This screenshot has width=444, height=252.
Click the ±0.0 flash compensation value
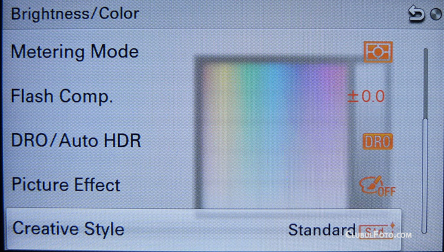pyautogui.click(x=366, y=97)
